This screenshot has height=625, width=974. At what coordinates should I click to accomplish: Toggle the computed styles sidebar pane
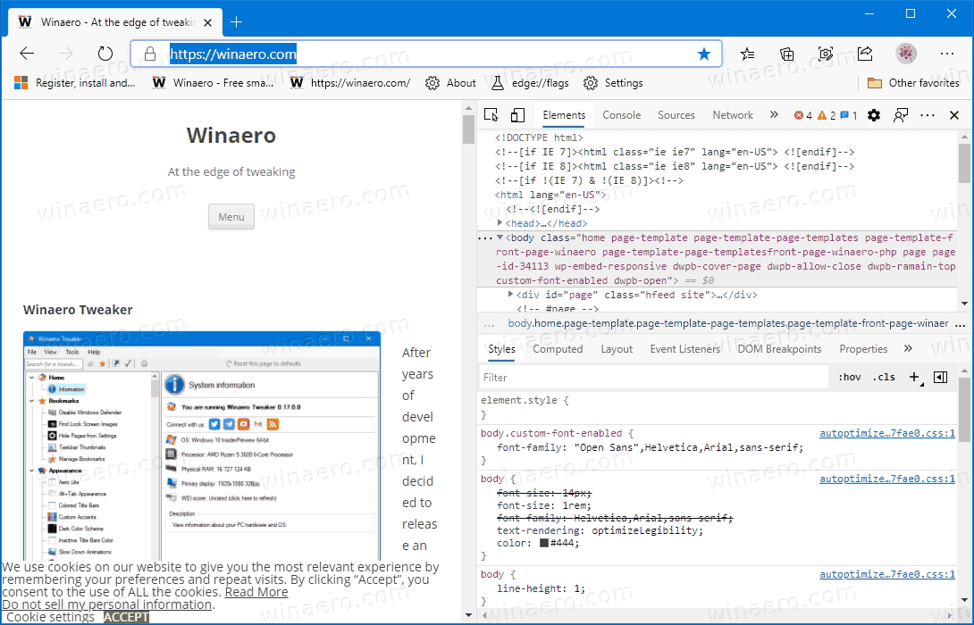tap(940, 378)
